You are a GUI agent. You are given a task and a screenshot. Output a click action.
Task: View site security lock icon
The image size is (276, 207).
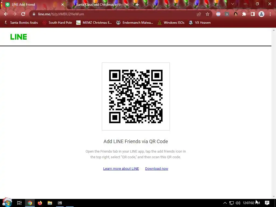(x=34, y=14)
